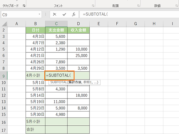The height and width of the screenshot is (134, 179).
Task: Select the cell containing 25,000
Action: click(78, 55)
